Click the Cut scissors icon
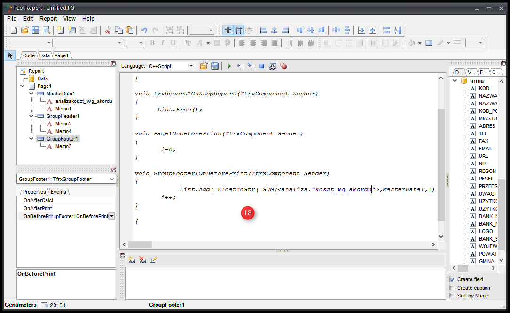 coord(108,30)
